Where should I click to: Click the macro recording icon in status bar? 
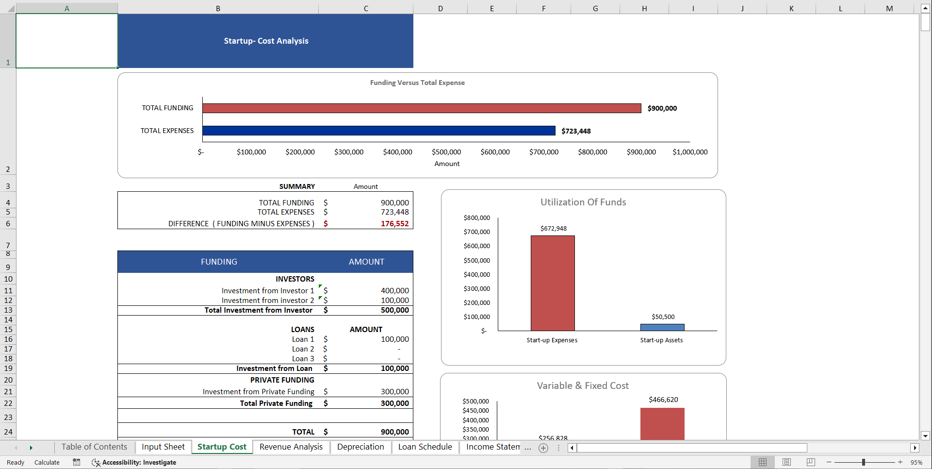[x=76, y=462]
